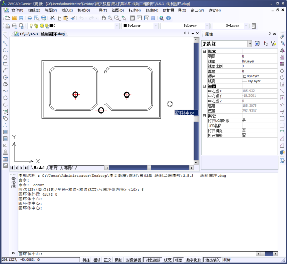Select the Polygon drawing tool
Screen dimensions: 288x264
pos(5,57)
